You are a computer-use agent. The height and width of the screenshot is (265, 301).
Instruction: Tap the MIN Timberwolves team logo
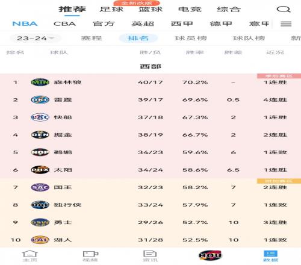(40, 82)
